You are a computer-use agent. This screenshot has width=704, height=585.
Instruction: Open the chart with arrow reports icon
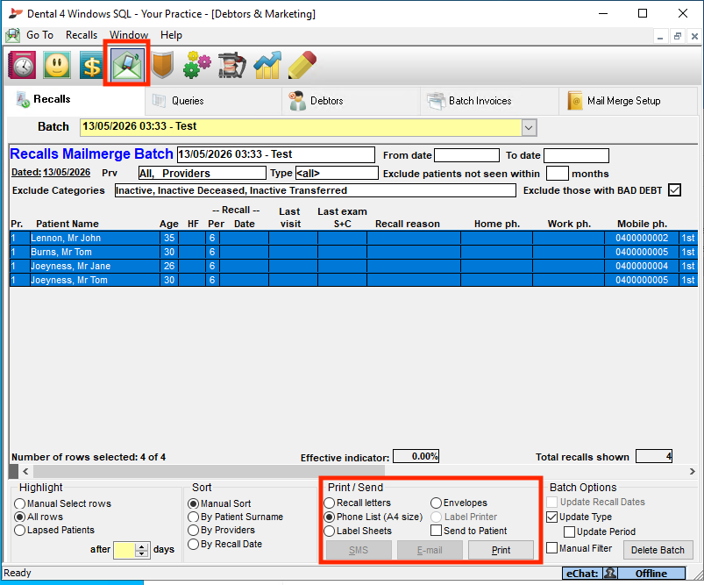click(267, 65)
